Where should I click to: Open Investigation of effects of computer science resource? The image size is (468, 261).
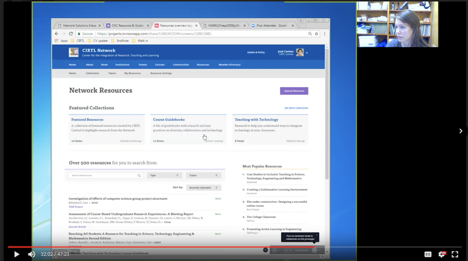(x=118, y=199)
